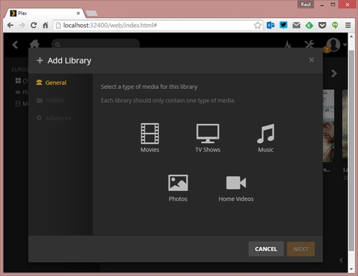Select the Photos library type
The width and height of the screenshot is (358, 276).
[178, 188]
